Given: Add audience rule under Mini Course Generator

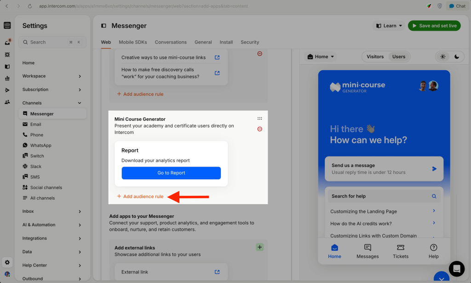Looking at the screenshot, I should tap(140, 196).
